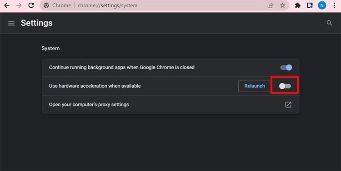The image size is (341, 171).
Task: Click the Chrome site info icon in the address bar
Action: coord(46,5)
